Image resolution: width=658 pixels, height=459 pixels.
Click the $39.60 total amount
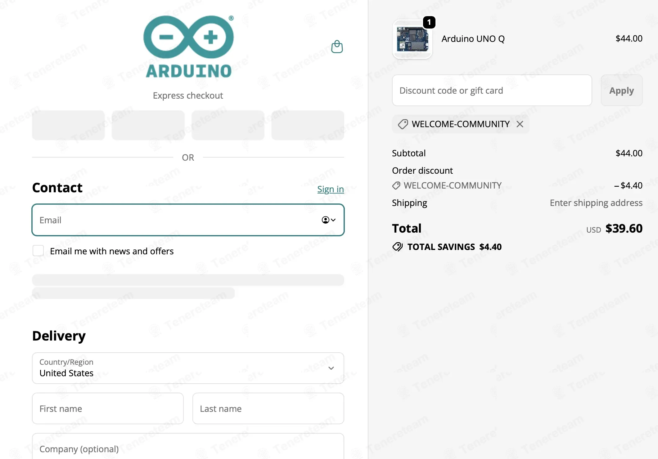624,229
